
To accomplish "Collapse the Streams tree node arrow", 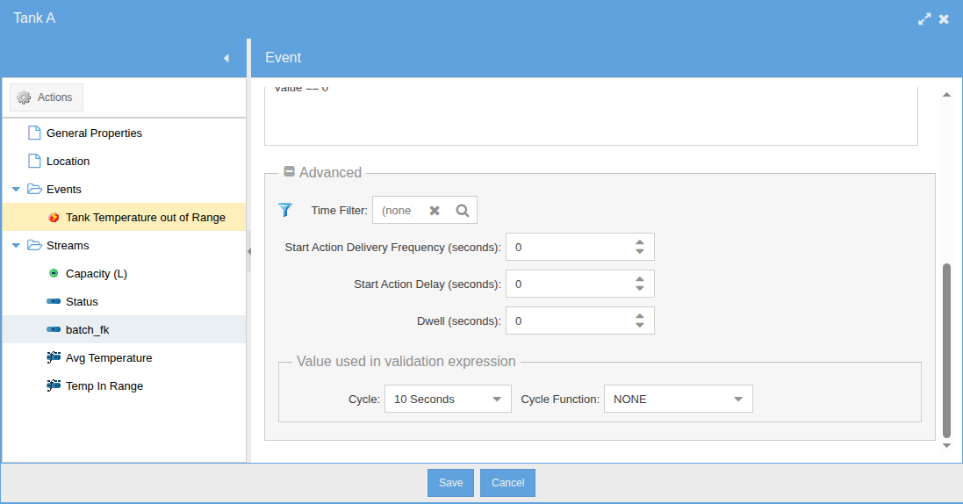I will [x=16, y=245].
